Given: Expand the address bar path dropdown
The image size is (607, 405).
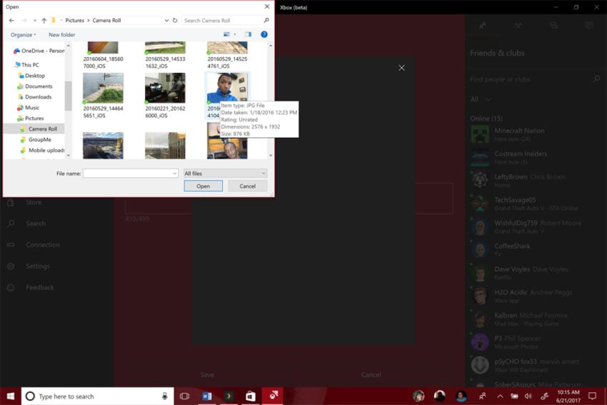Looking at the screenshot, I should [166, 20].
